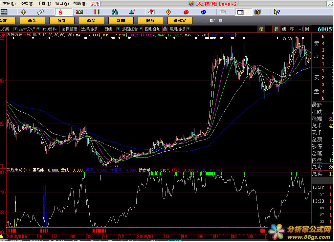Click the collapse side panel arrow icon

[x=308, y=29]
